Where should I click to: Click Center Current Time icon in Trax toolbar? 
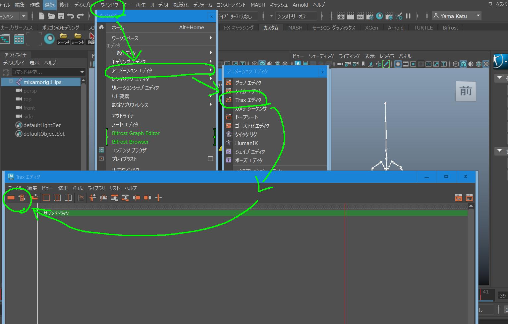[68, 198]
